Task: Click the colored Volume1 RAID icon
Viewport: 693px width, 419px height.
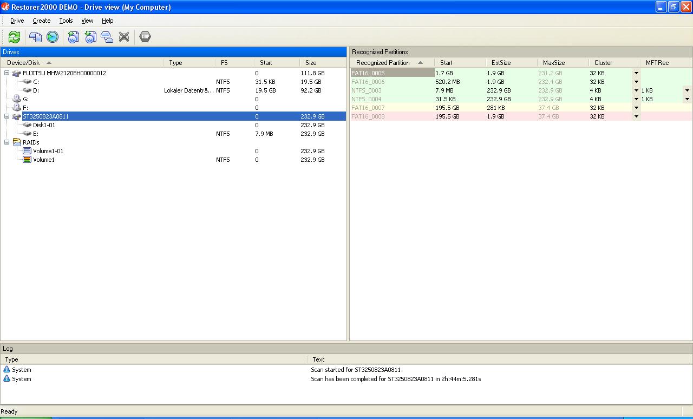Action: (27, 160)
